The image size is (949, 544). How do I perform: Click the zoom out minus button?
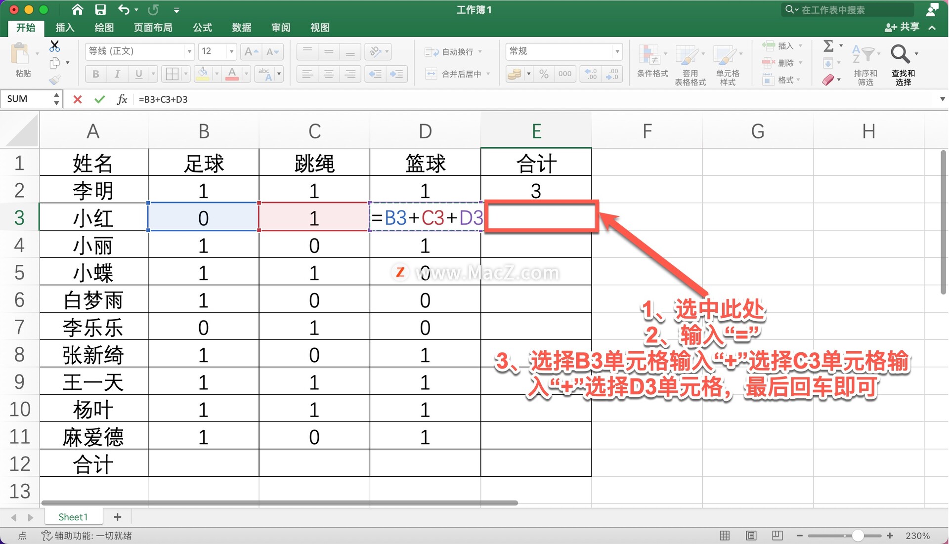click(799, 536)
